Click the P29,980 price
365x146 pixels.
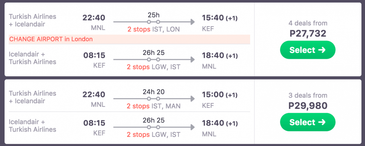[308, 106]
